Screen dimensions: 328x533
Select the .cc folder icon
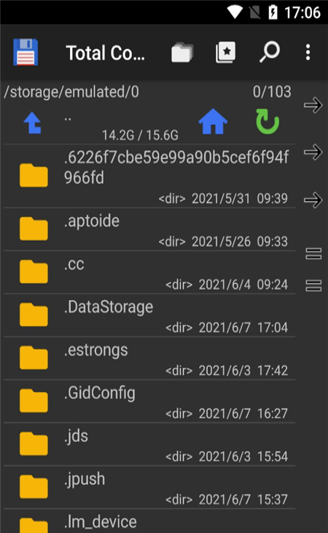[x=34, y=272]
